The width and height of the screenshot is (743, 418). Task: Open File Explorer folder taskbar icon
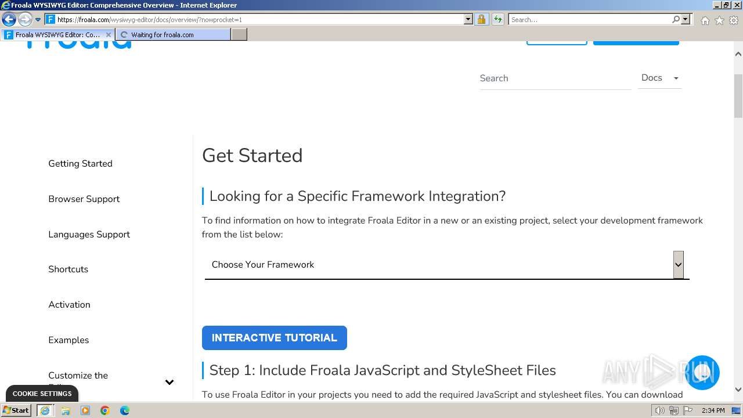tap(66, 410)
